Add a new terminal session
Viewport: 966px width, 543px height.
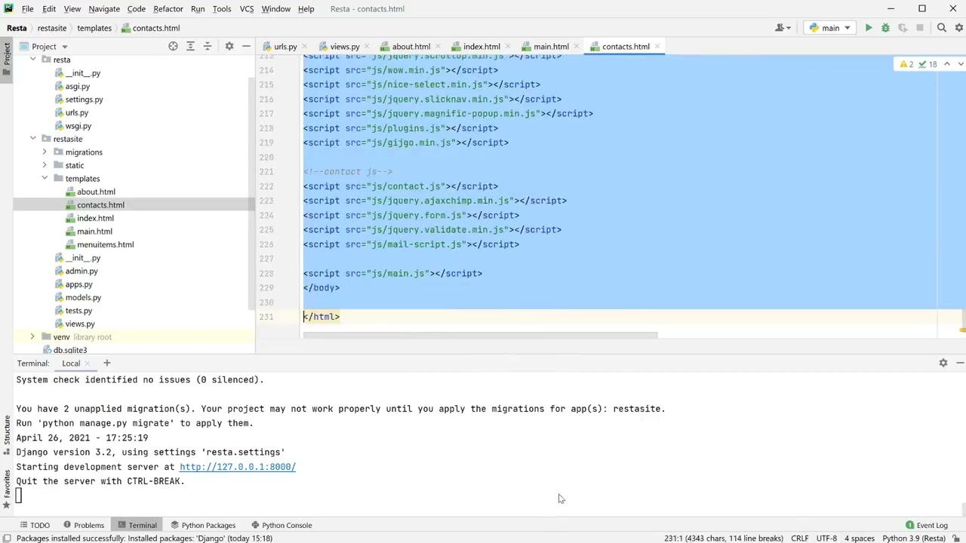coord(106,363)
